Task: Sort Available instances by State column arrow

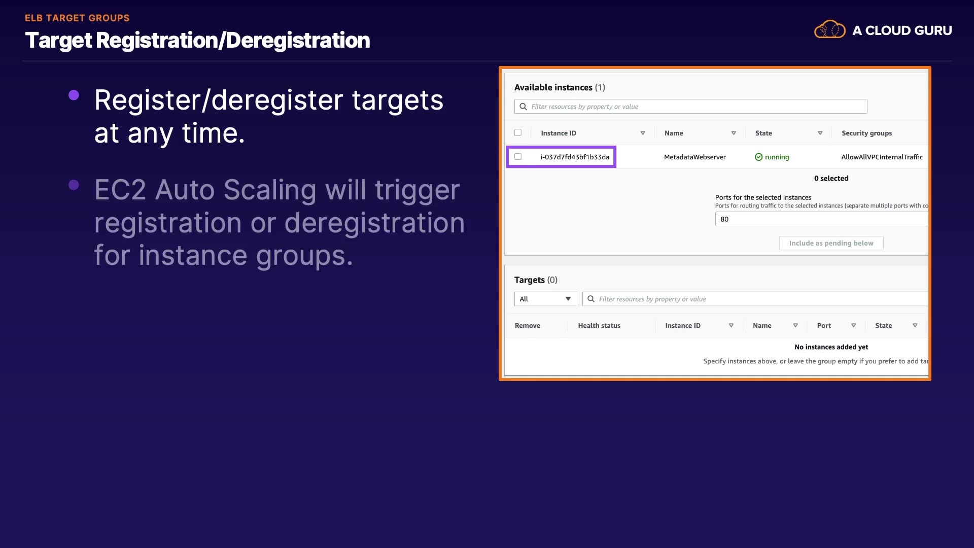Action: pos(820,133)
